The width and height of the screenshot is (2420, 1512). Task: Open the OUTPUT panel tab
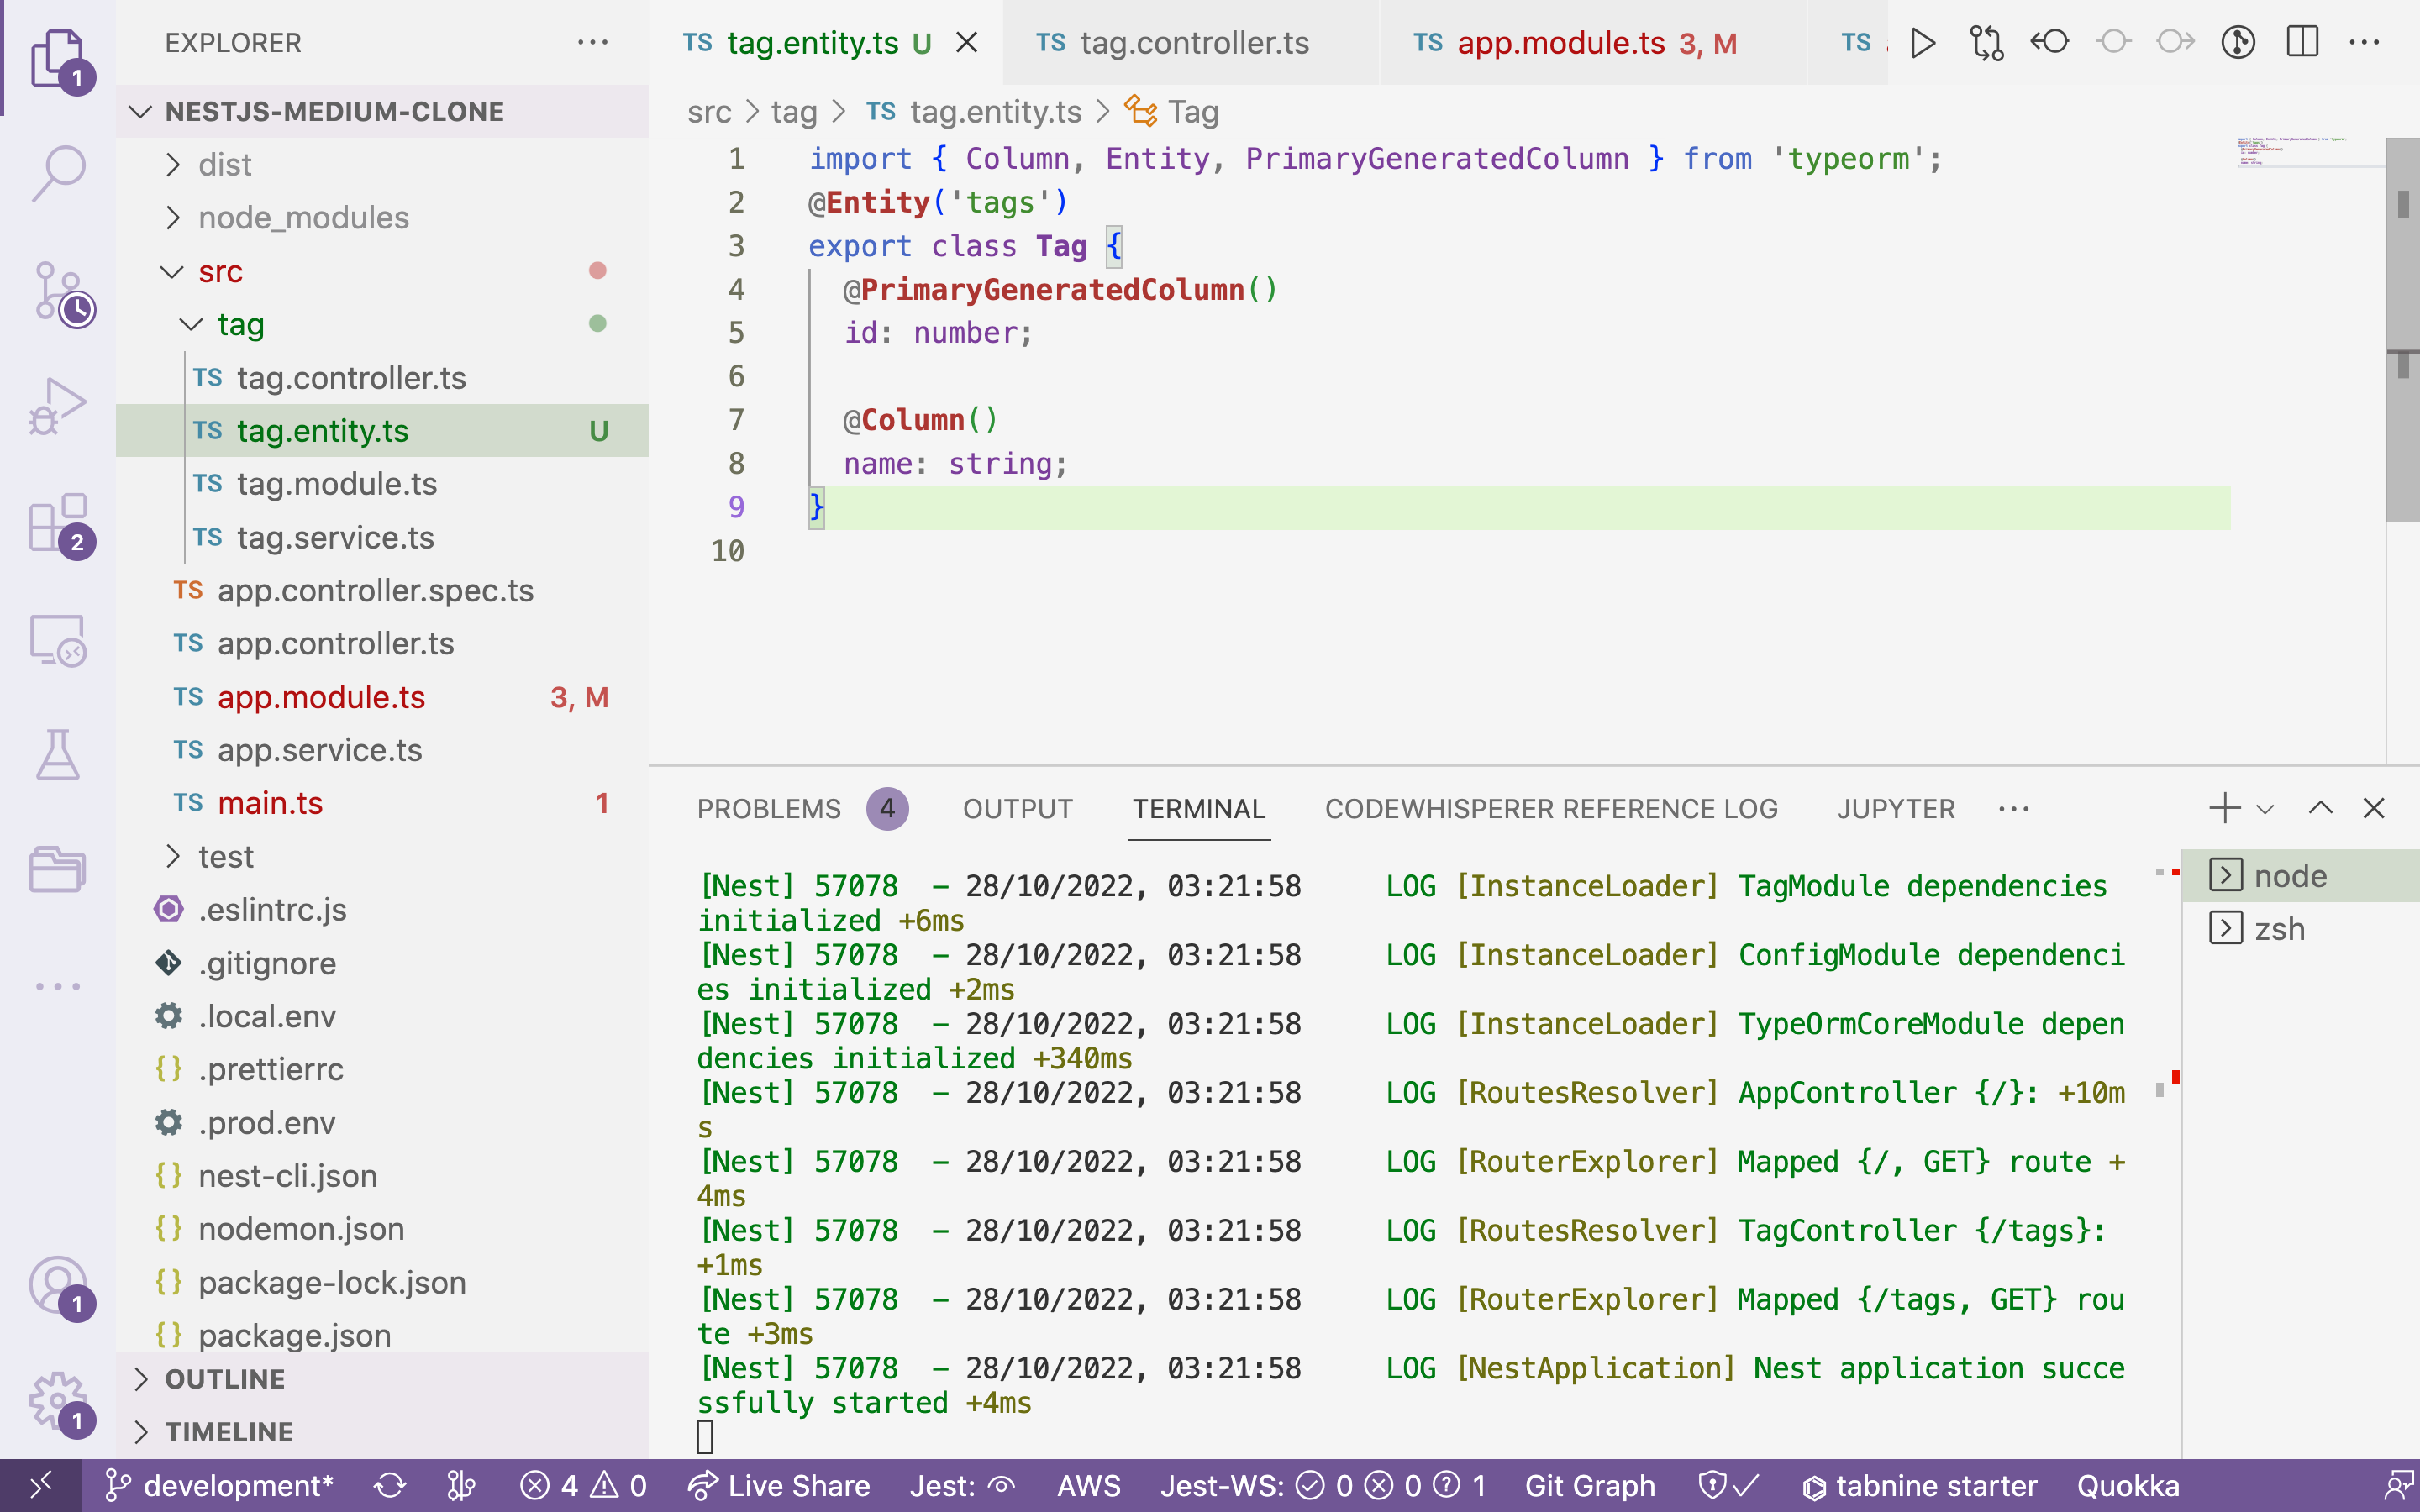[1017, 808]
